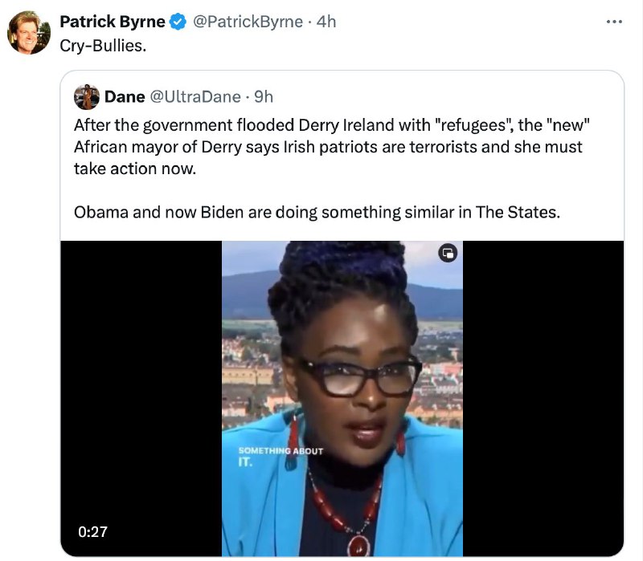
Task: Click the blue verified badge
Action: click(x=178, y=22)
